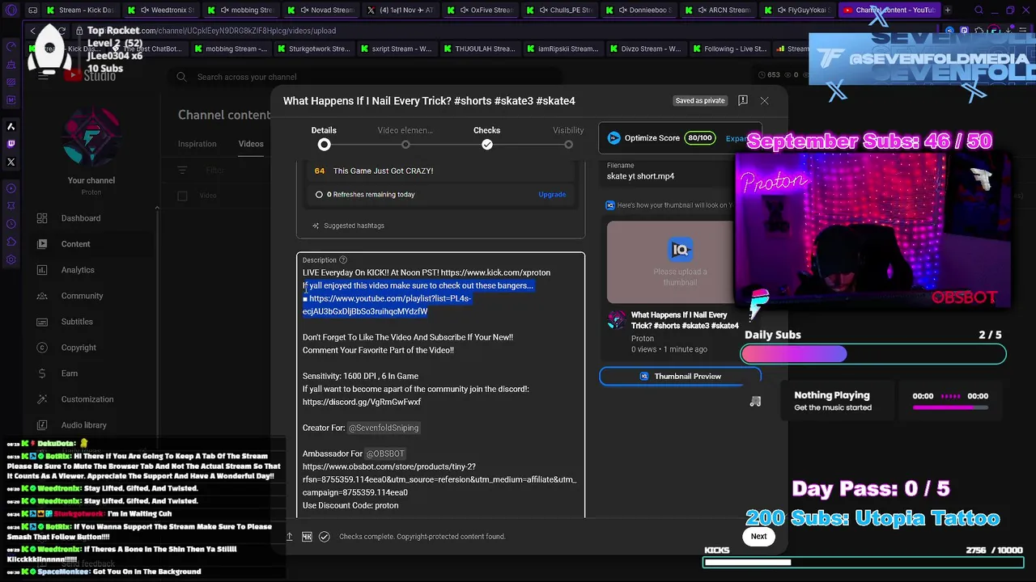Viewport: 1036px width, 582px height.
Task: Open extensions cube icon in browser sidebar
Action: point(11,242)
